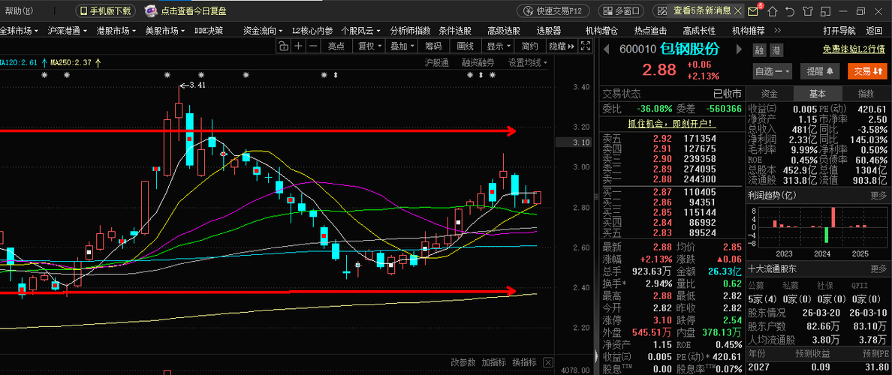The height and width of the screenshot is (375, 892).
Task: Open 设置均线 moving average settings
Action: (x=527, y=62)
